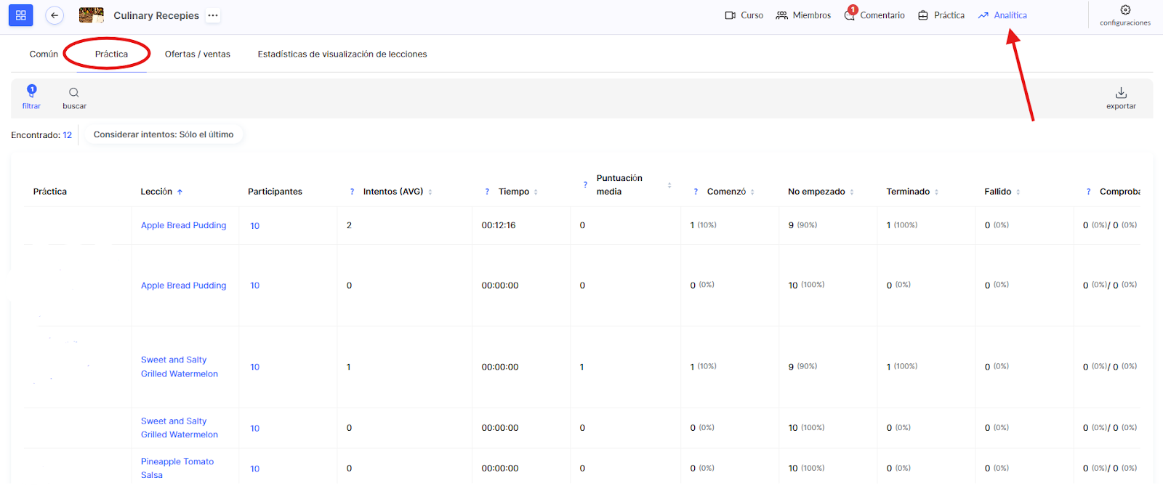Open the Culinary Recepies course thumbnail
This screenshot has width=1163, height=486.
pos(91,15)
